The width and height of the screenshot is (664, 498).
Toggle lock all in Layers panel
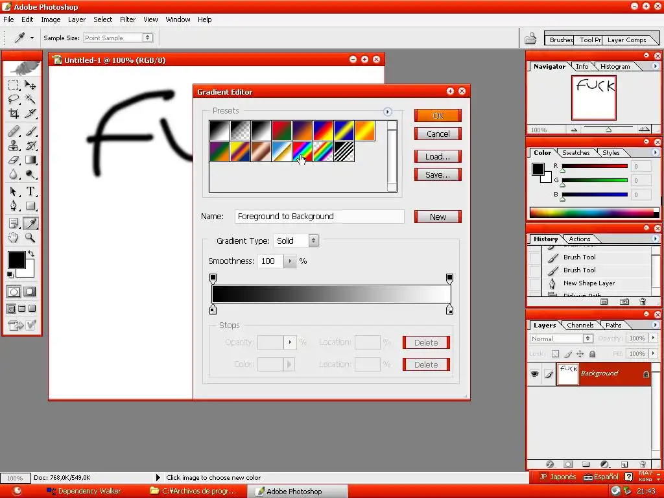[x=593, y=353]
